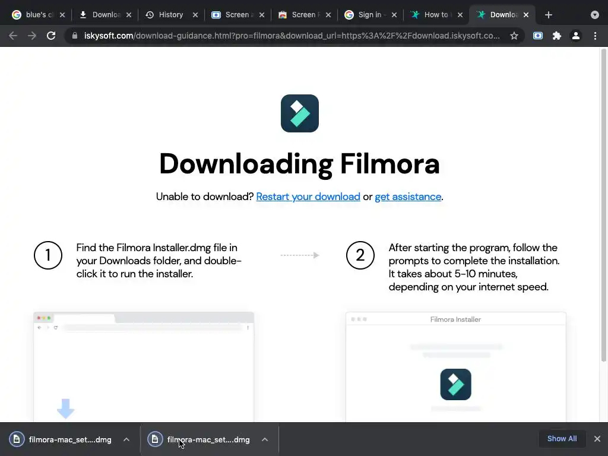Viewport: 608px width, 456px height.
Task: Open the Extensions puzzle icon
Action: (x=557, y=36)
